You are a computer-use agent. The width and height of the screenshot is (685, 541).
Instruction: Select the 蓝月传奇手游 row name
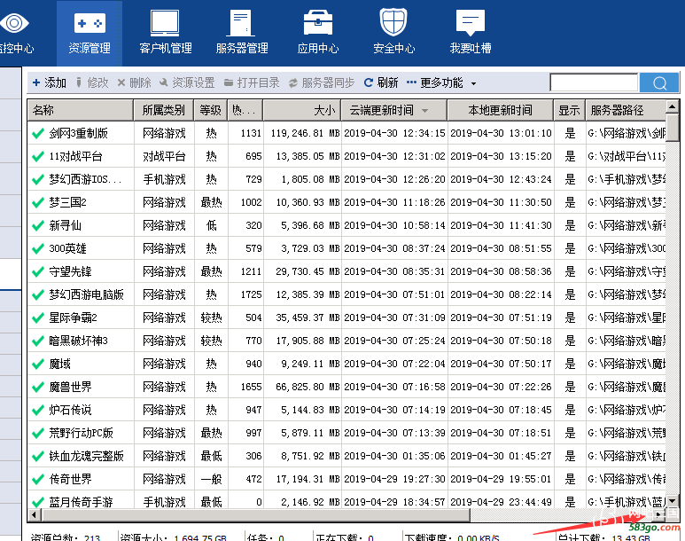[x=82, y=502]
